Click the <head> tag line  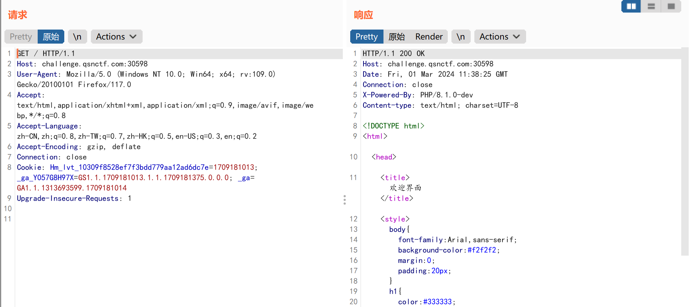(x=384, y=157)
